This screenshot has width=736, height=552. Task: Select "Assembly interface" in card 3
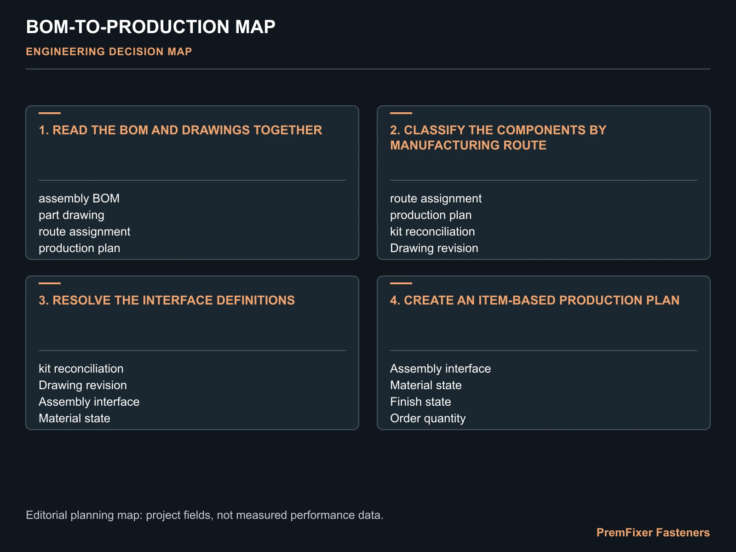89,402
